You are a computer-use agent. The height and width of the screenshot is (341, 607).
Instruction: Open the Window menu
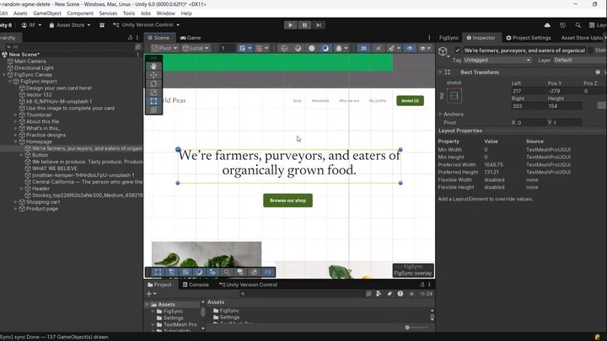click(166, 13)
